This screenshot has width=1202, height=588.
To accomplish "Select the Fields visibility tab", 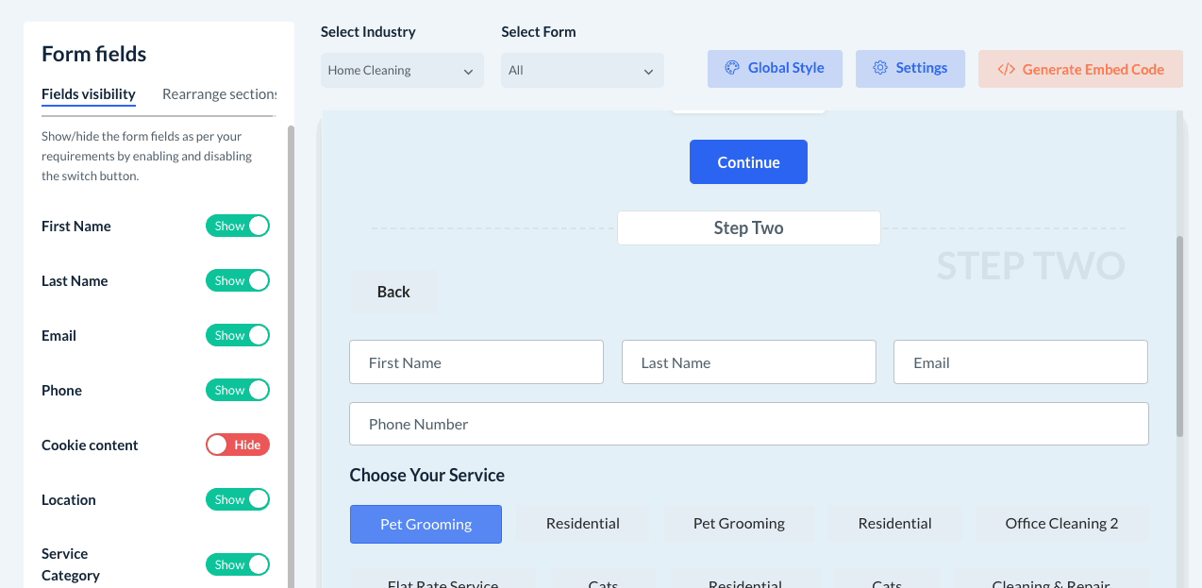I will click(x=89, y=94).
